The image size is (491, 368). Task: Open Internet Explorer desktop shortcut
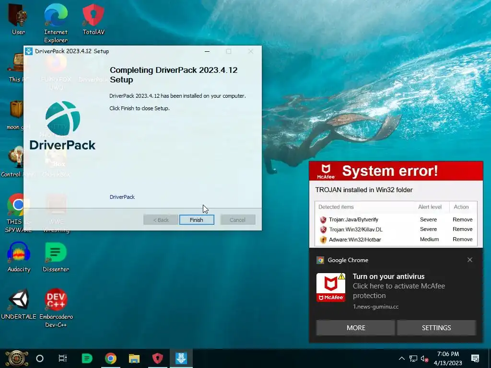pyautogui.click(x=56, y=23)
